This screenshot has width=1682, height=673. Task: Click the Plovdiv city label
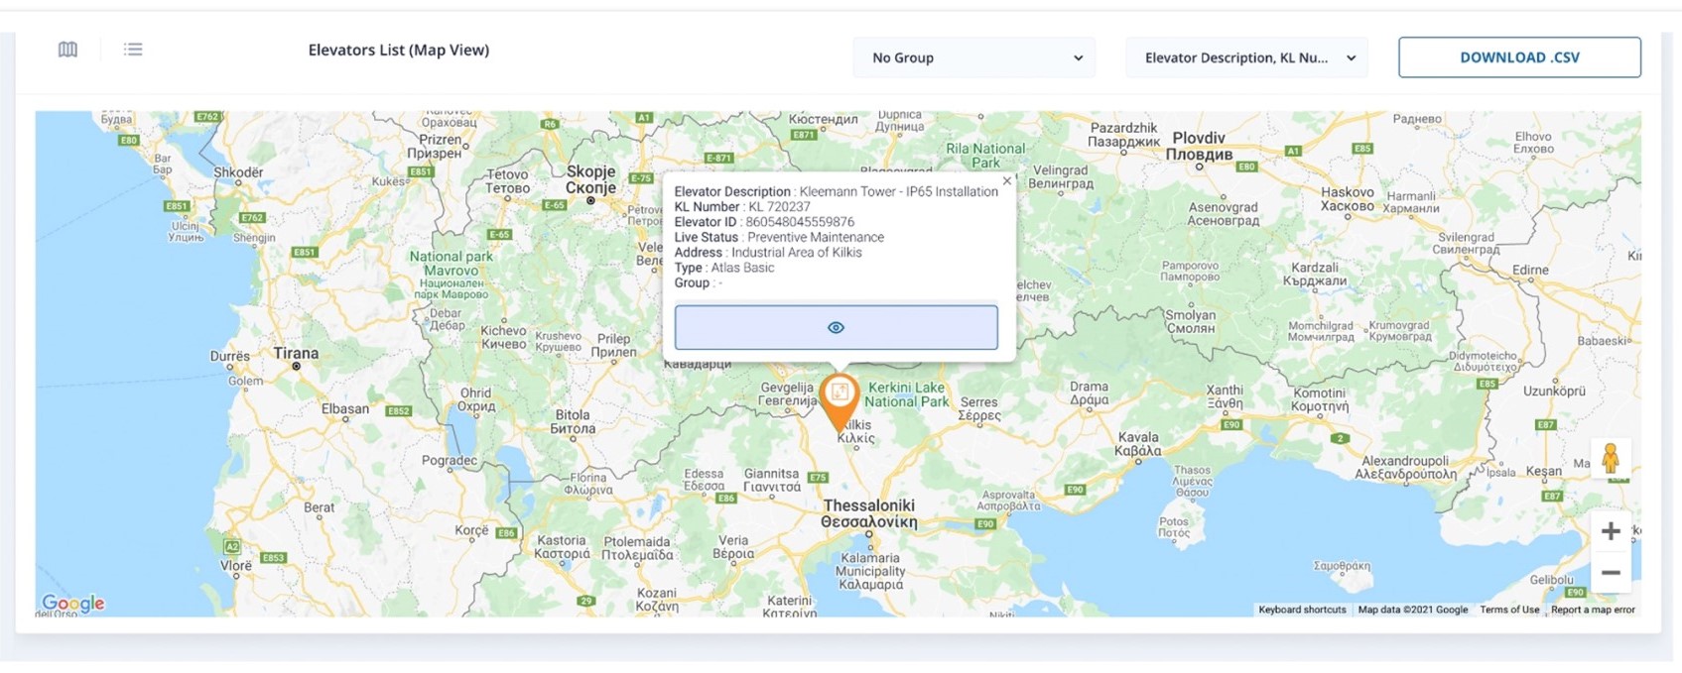coord(1199,146)
